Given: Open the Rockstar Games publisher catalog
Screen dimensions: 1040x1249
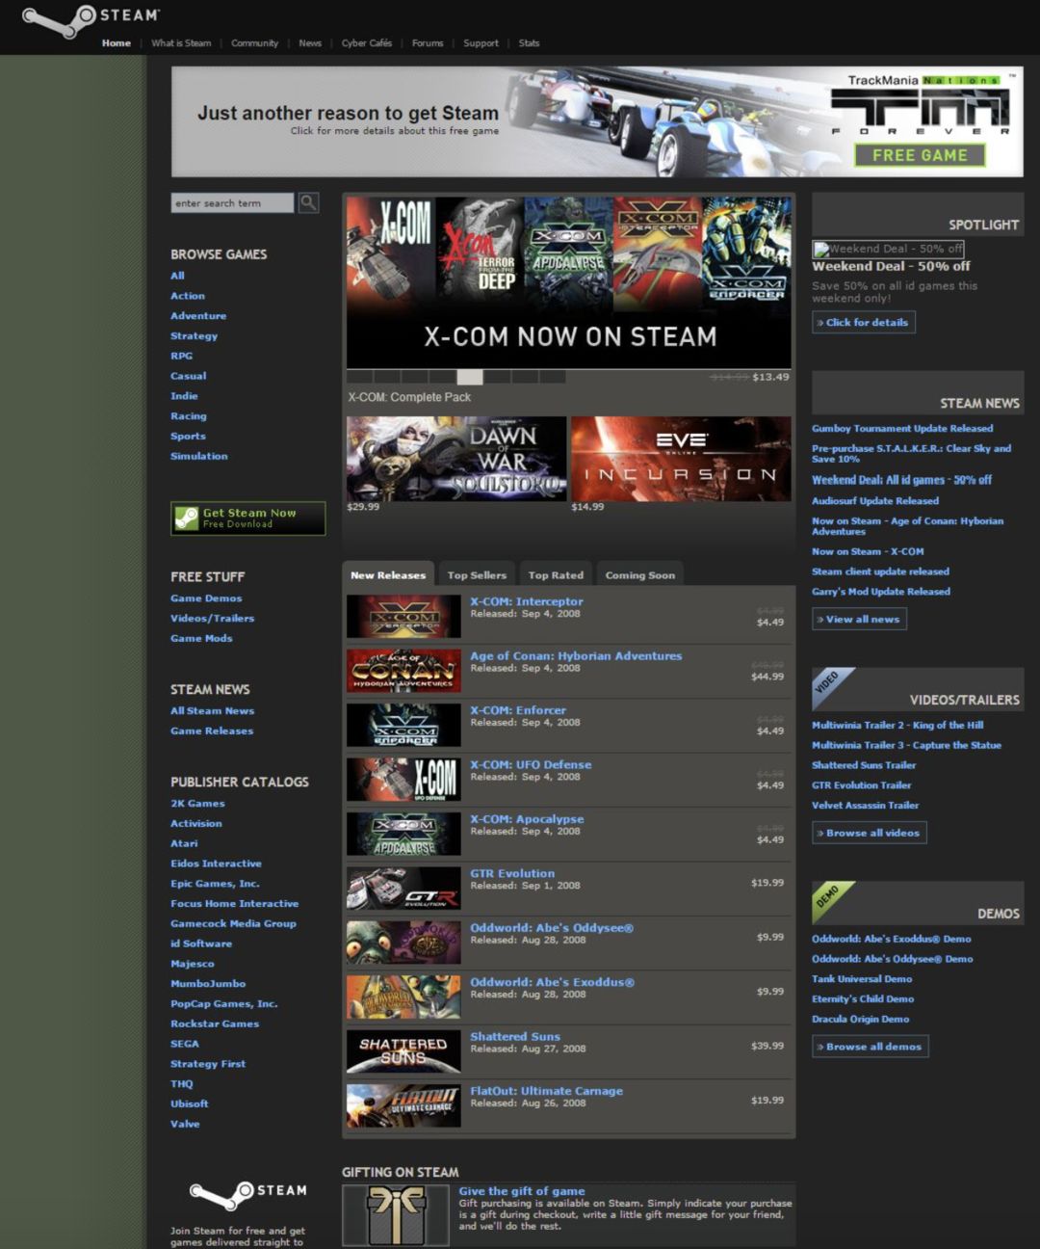Looking at the screenshot, I should [x=215, y=1023].
